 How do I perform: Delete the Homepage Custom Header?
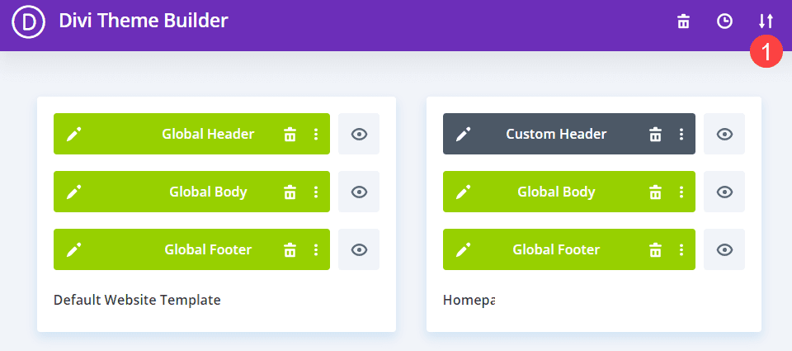click(655, 134)
